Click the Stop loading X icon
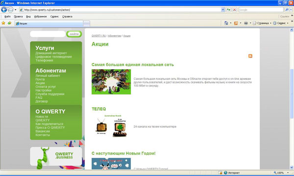The height and width of the screenshot is (176, 294). 234,10
